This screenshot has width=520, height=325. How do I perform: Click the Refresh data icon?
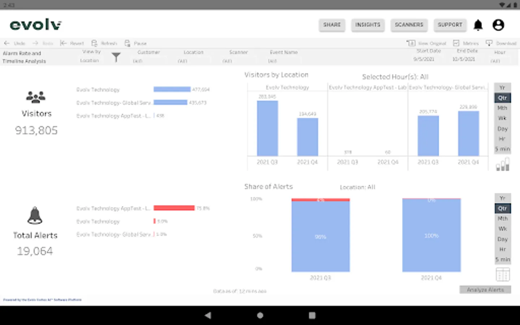(94, 43)
